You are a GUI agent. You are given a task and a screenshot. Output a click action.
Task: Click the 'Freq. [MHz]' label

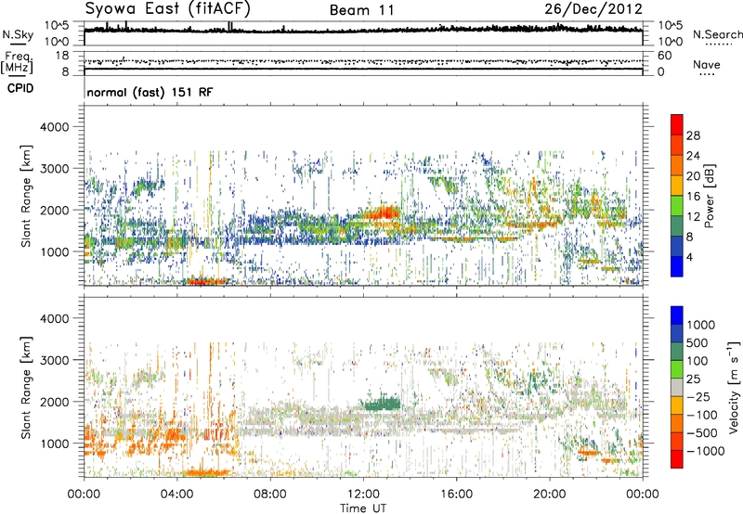coord(17,62)
